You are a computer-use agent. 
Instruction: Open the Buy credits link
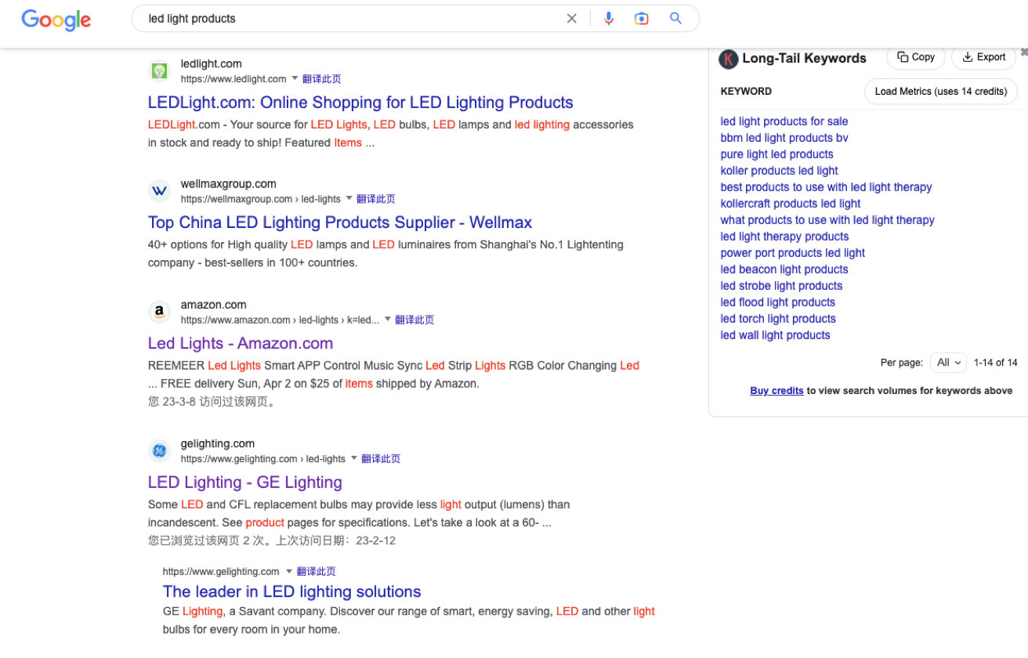tap(776, 391)
